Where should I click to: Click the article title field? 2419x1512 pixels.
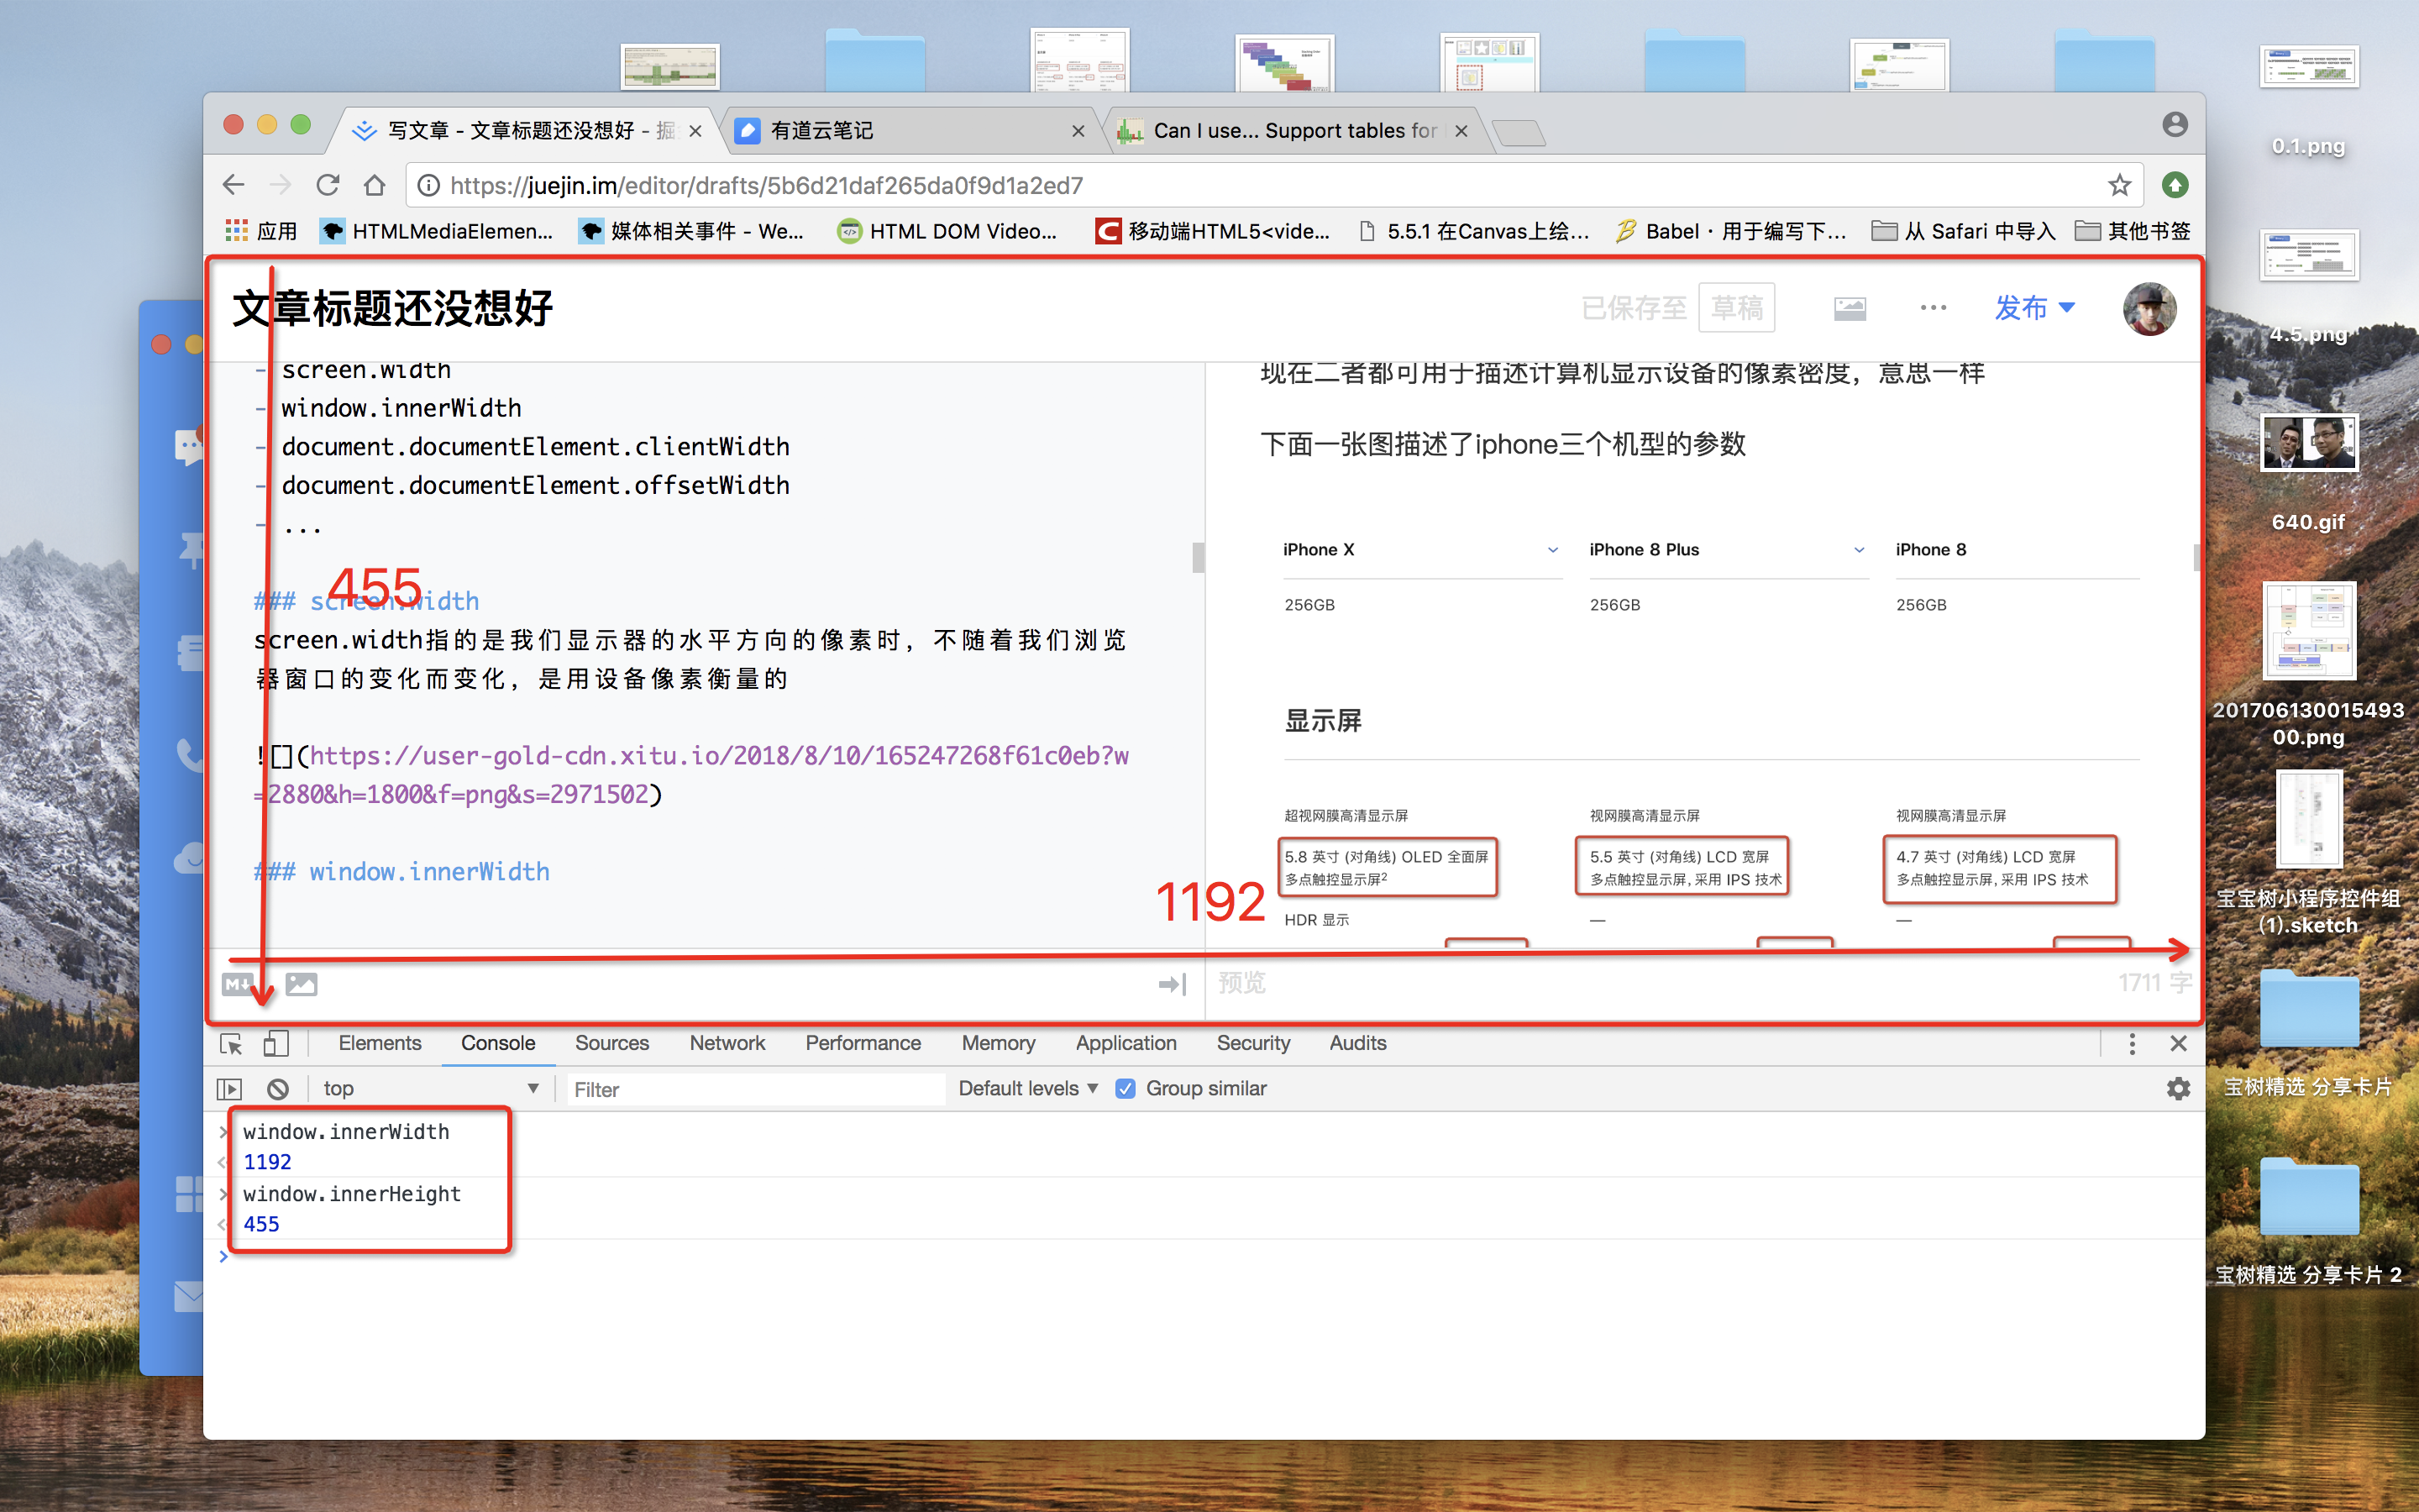point(393,308)
